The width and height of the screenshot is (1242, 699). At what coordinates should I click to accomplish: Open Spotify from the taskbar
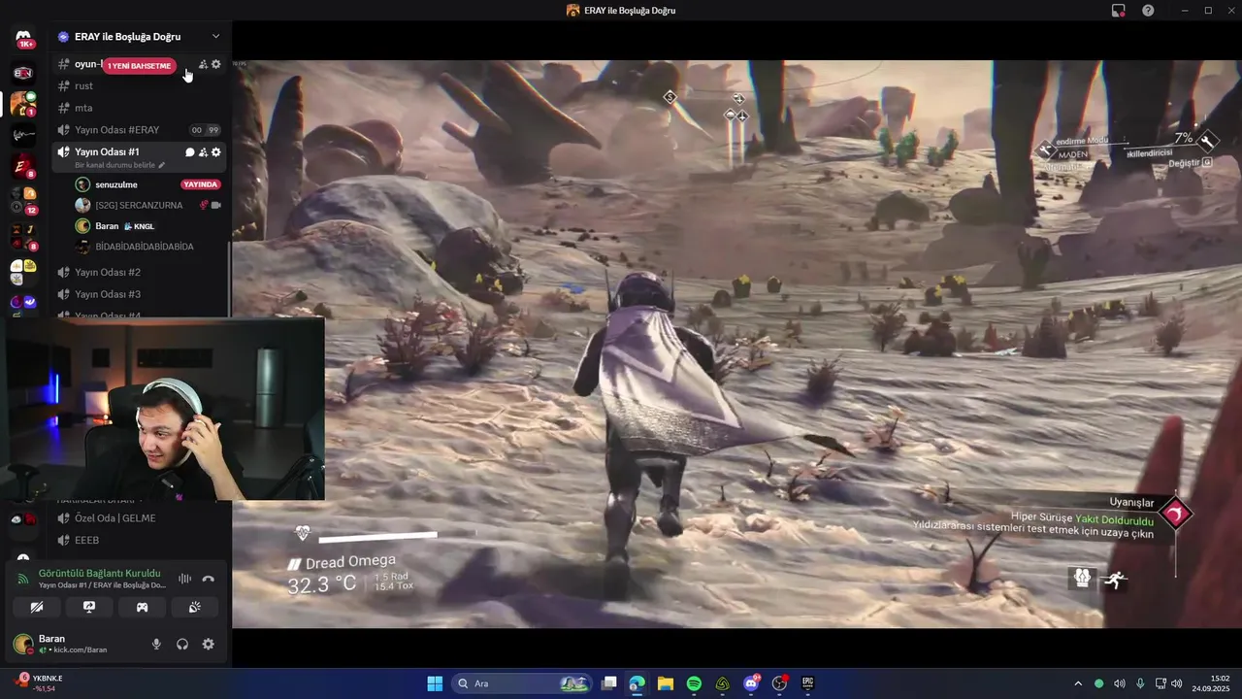pos(694,683)
